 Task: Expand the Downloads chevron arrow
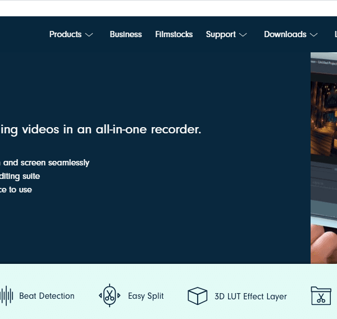314,35
